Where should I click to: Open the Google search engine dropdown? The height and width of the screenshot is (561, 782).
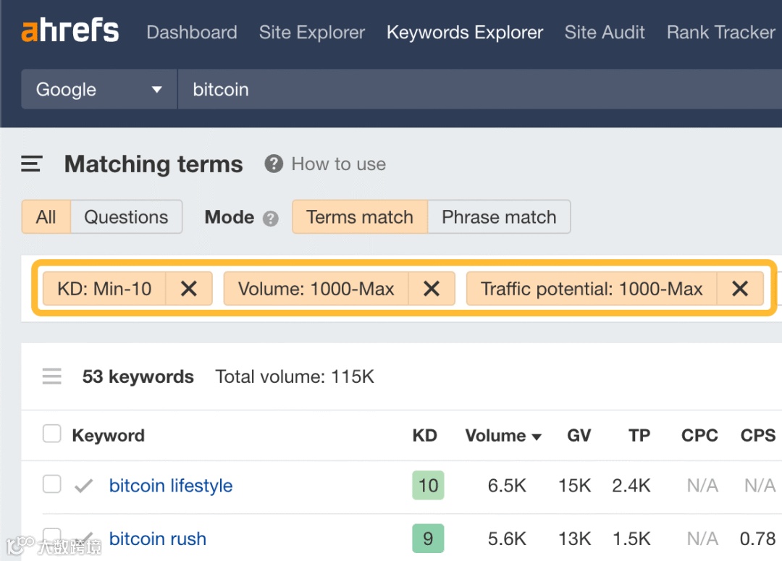[99, 90]
